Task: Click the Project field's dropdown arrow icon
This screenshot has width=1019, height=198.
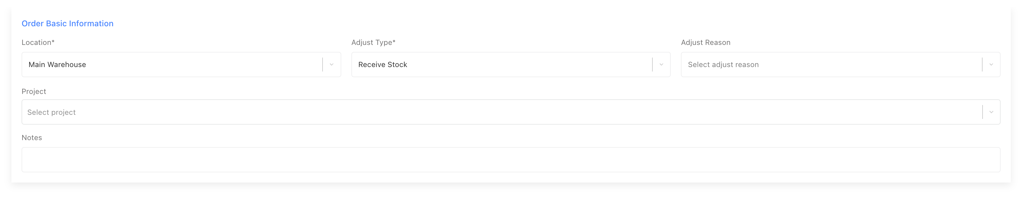Action: 990,112
